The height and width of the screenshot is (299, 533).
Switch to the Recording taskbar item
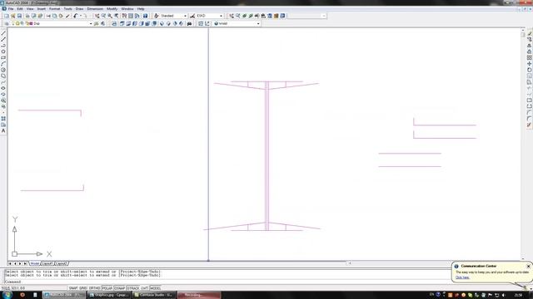199,295
